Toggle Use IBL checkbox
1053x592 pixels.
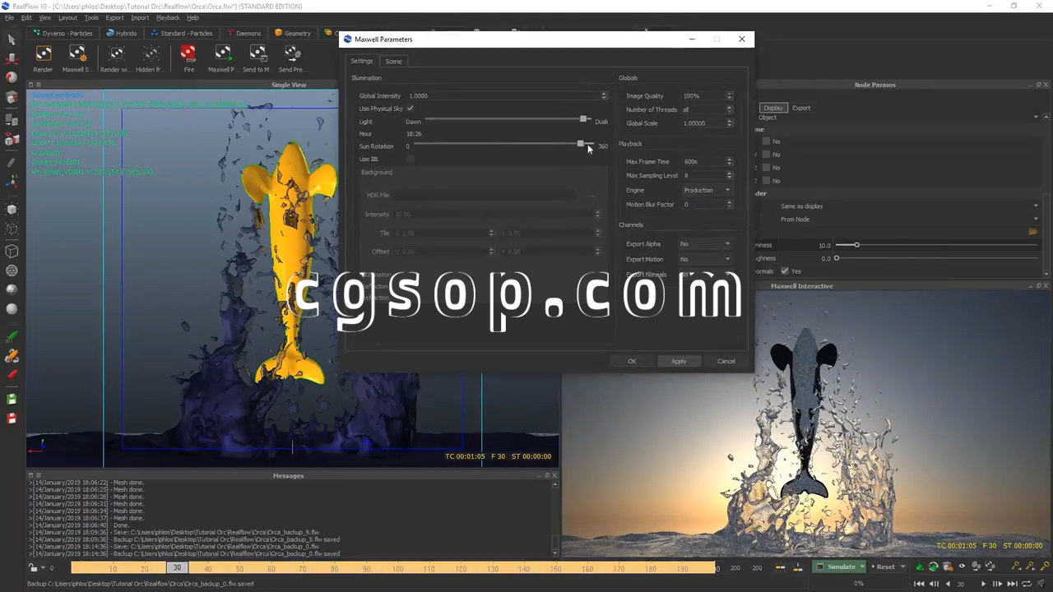coord(410,159)
